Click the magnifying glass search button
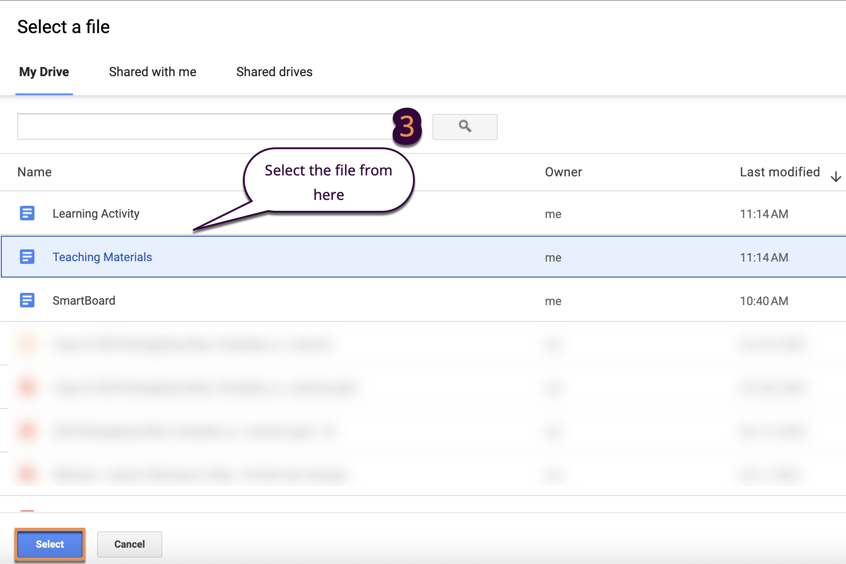 point(465,126)
